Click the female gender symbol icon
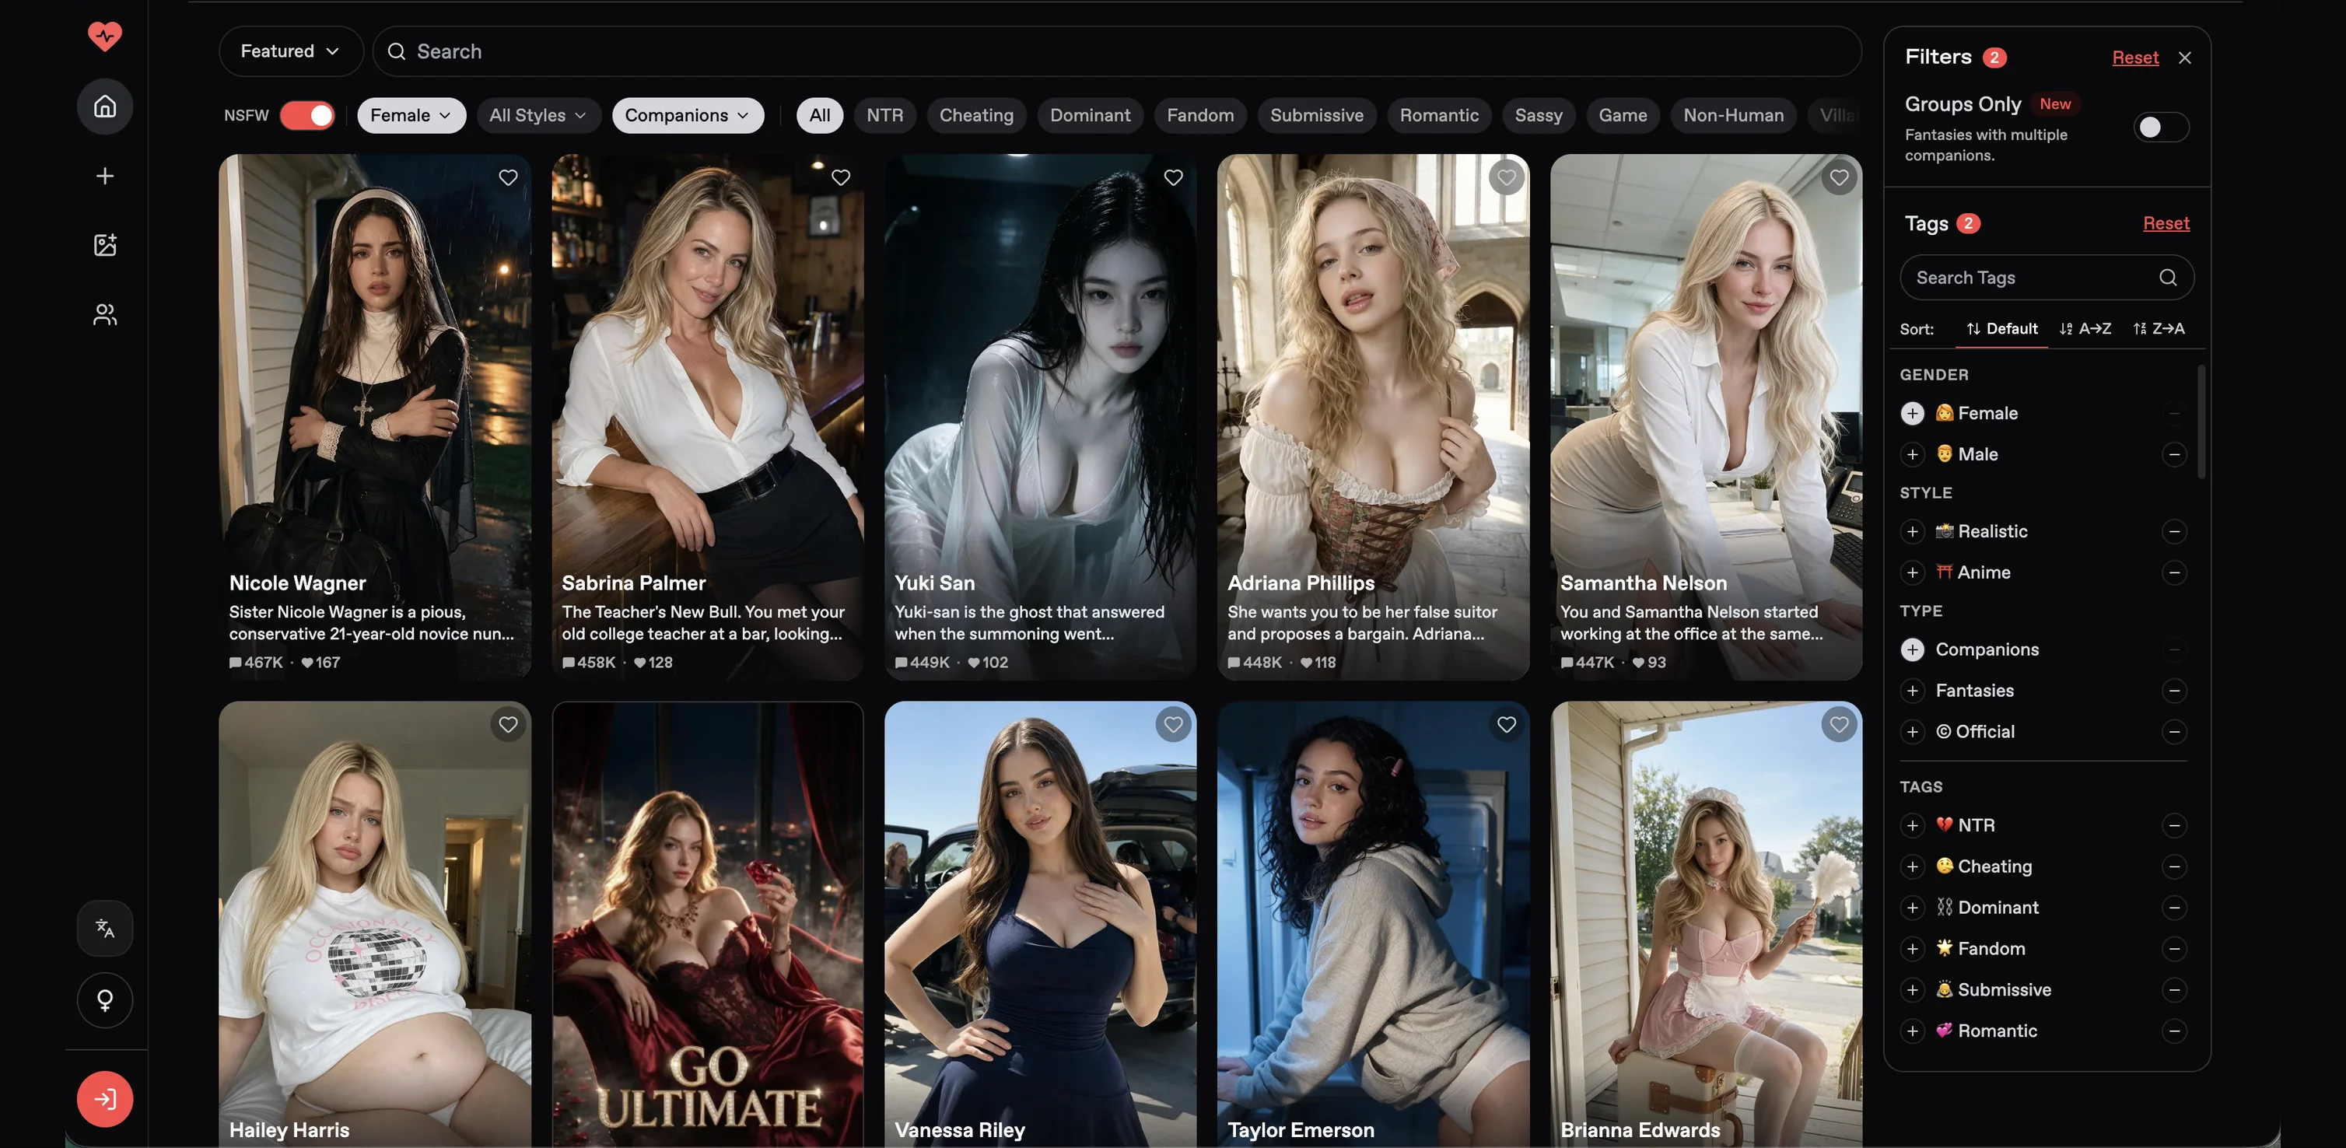Viewport: 2346px width, 1148px height. pos(105,1000)
